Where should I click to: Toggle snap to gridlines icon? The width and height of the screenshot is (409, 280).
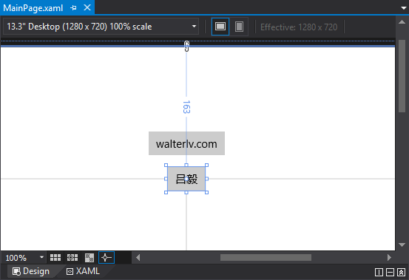click(72, 258)
